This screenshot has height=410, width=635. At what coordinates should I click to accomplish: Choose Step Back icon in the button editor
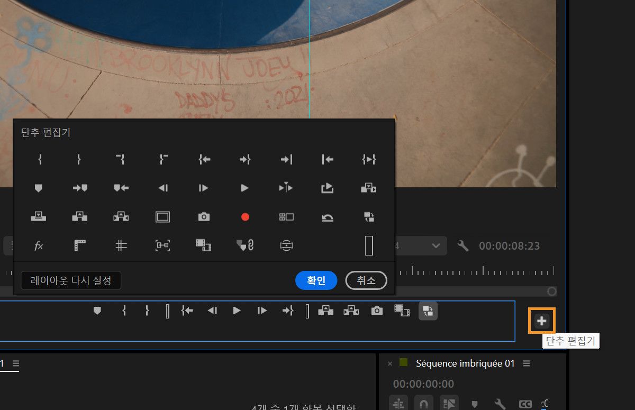tap(163, 188)
